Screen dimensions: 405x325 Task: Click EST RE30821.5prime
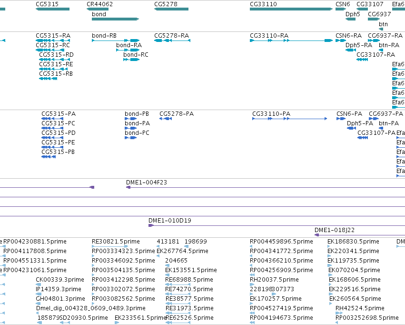click(116, 242)
